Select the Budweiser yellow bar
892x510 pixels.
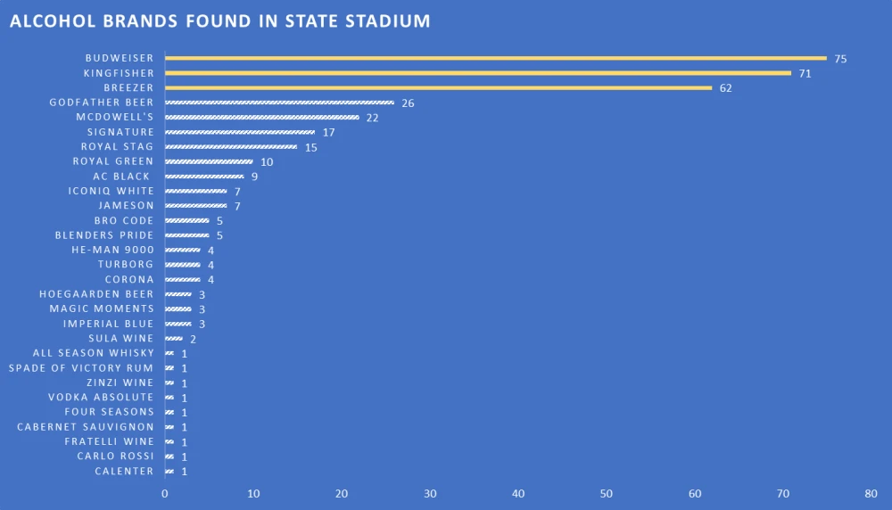[496, 58]
